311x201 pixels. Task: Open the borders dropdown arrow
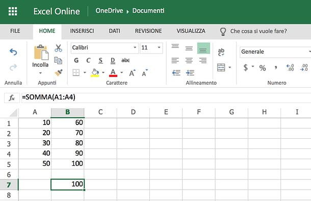coord(85,72)
